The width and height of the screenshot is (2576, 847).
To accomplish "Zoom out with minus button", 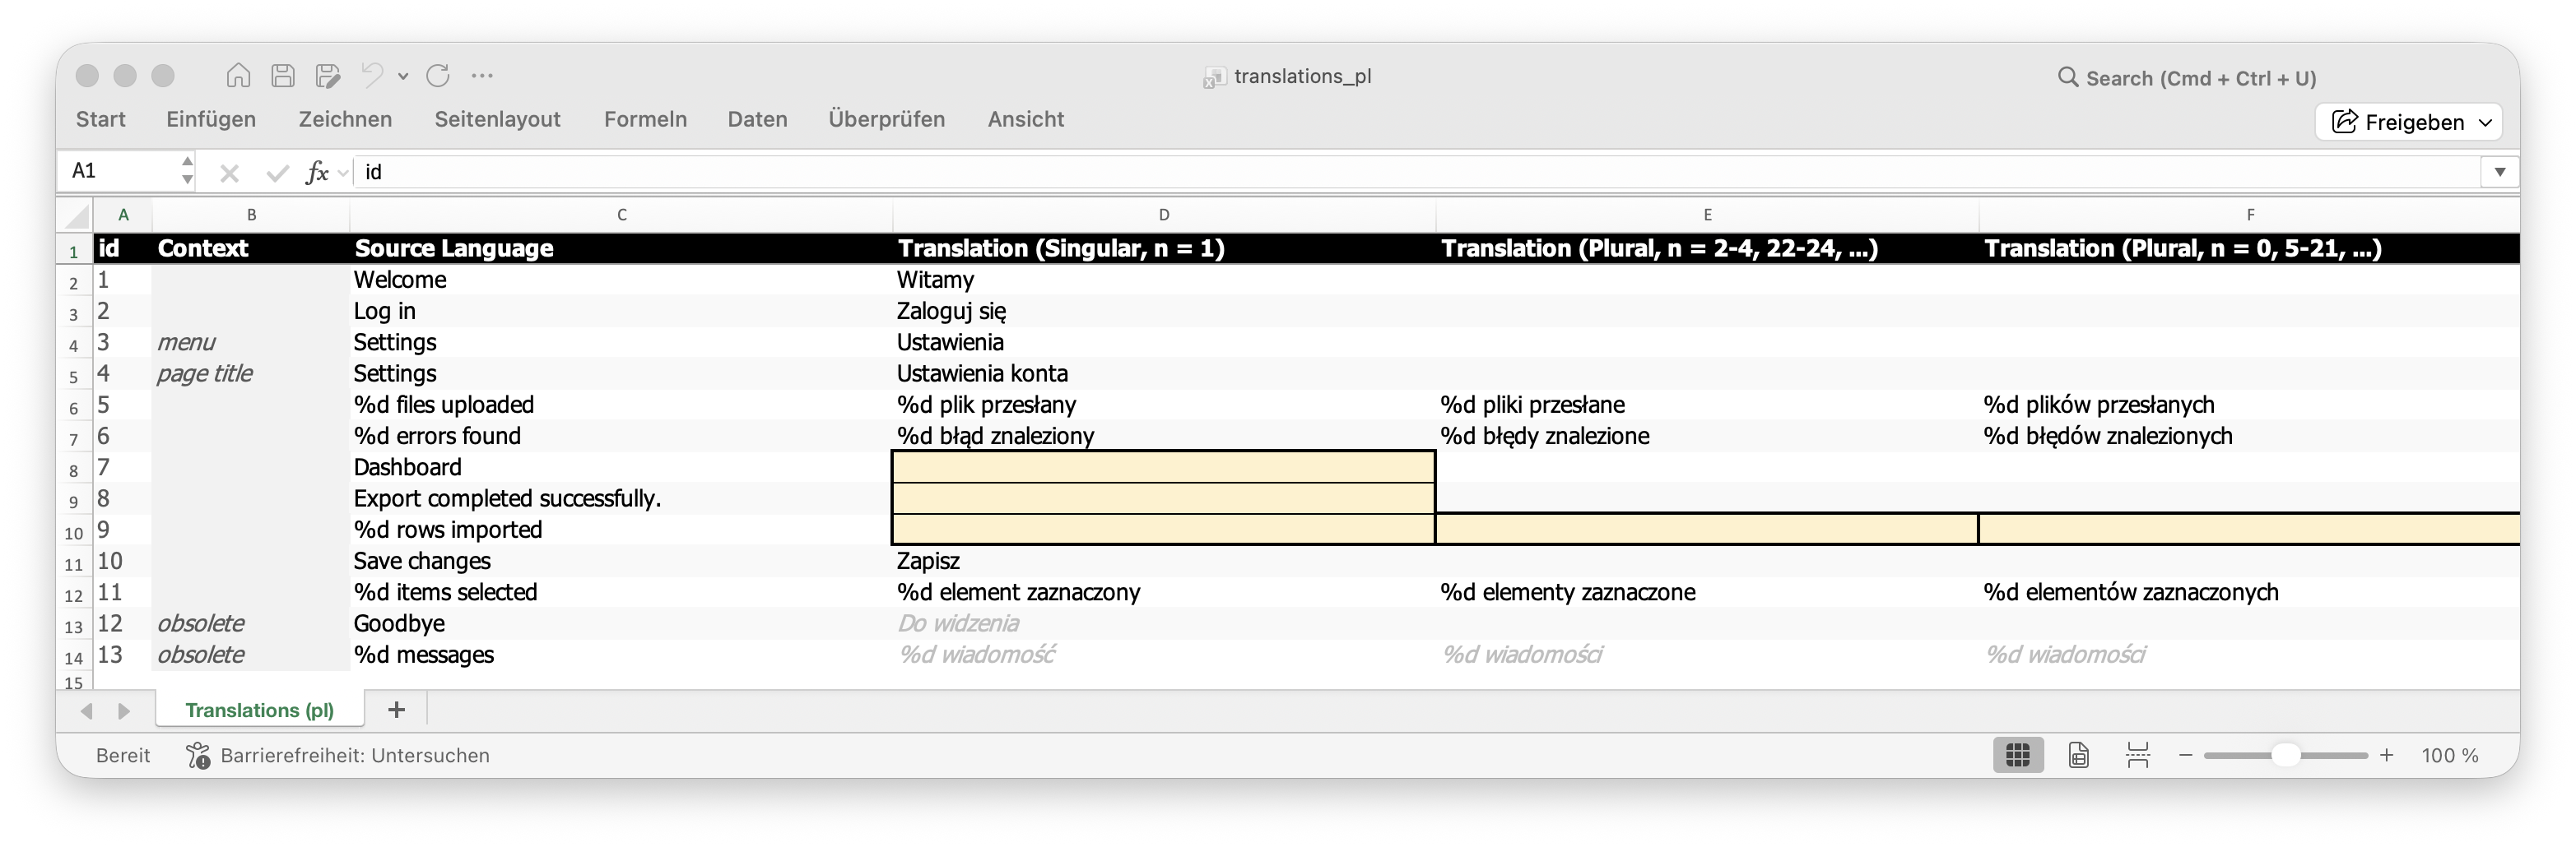I will (x=2186, y=756).
